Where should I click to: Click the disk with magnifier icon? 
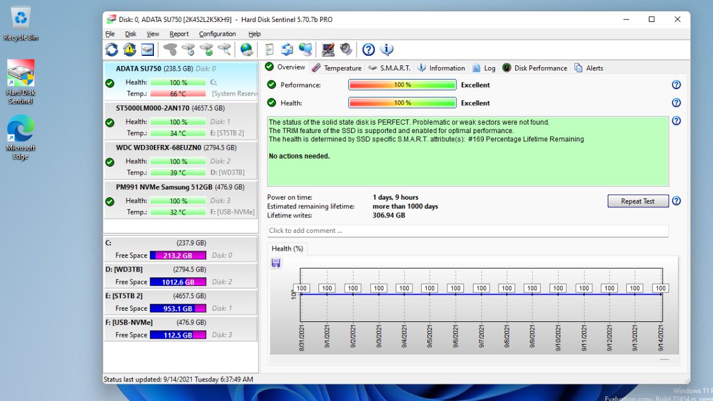click(x=224, y=49)
